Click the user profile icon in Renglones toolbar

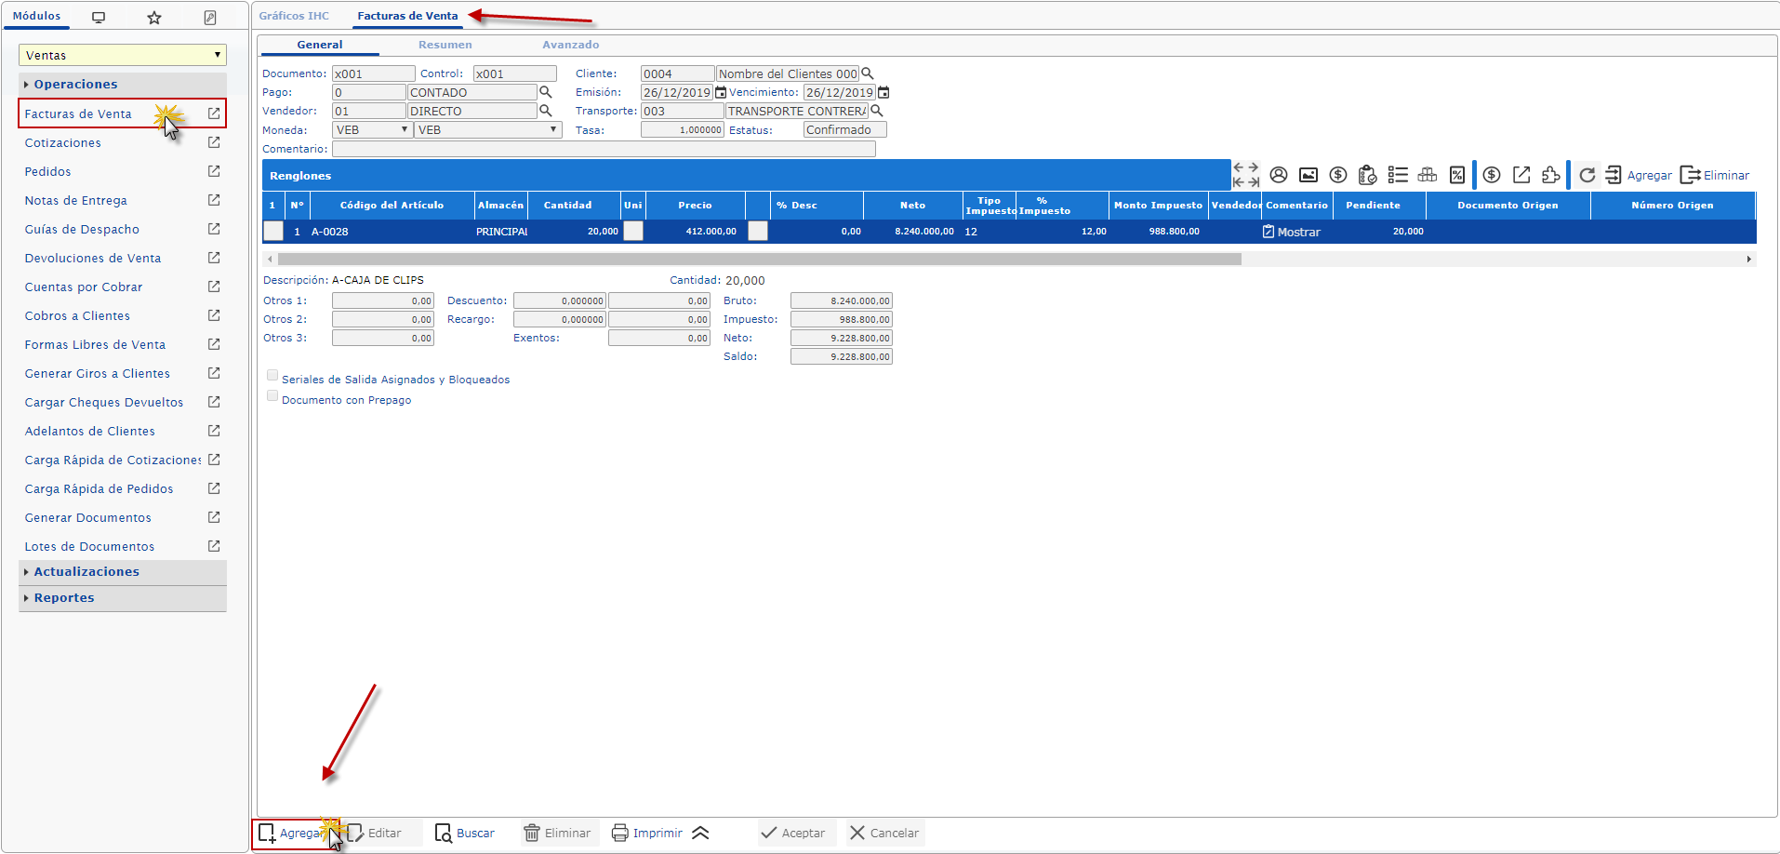1279,175
